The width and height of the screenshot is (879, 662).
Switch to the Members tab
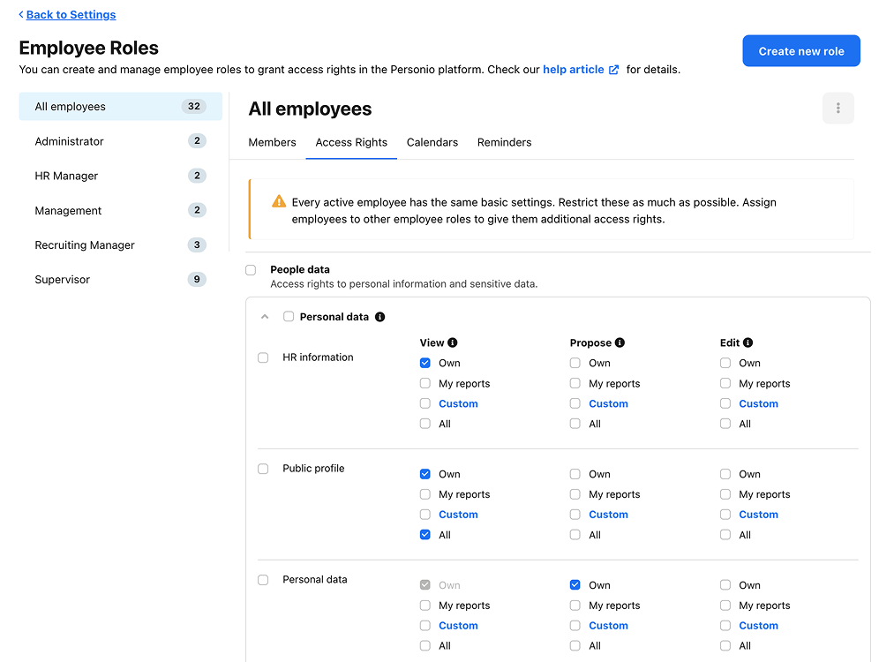(272, 142)
